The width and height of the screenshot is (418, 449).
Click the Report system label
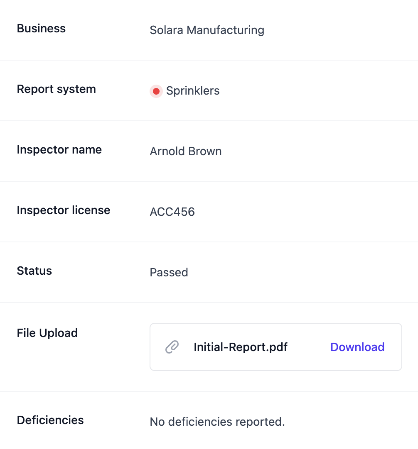click(56, 89)
